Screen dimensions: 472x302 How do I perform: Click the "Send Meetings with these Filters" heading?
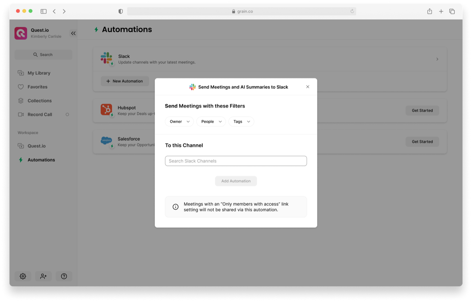[x=205, y=106]
